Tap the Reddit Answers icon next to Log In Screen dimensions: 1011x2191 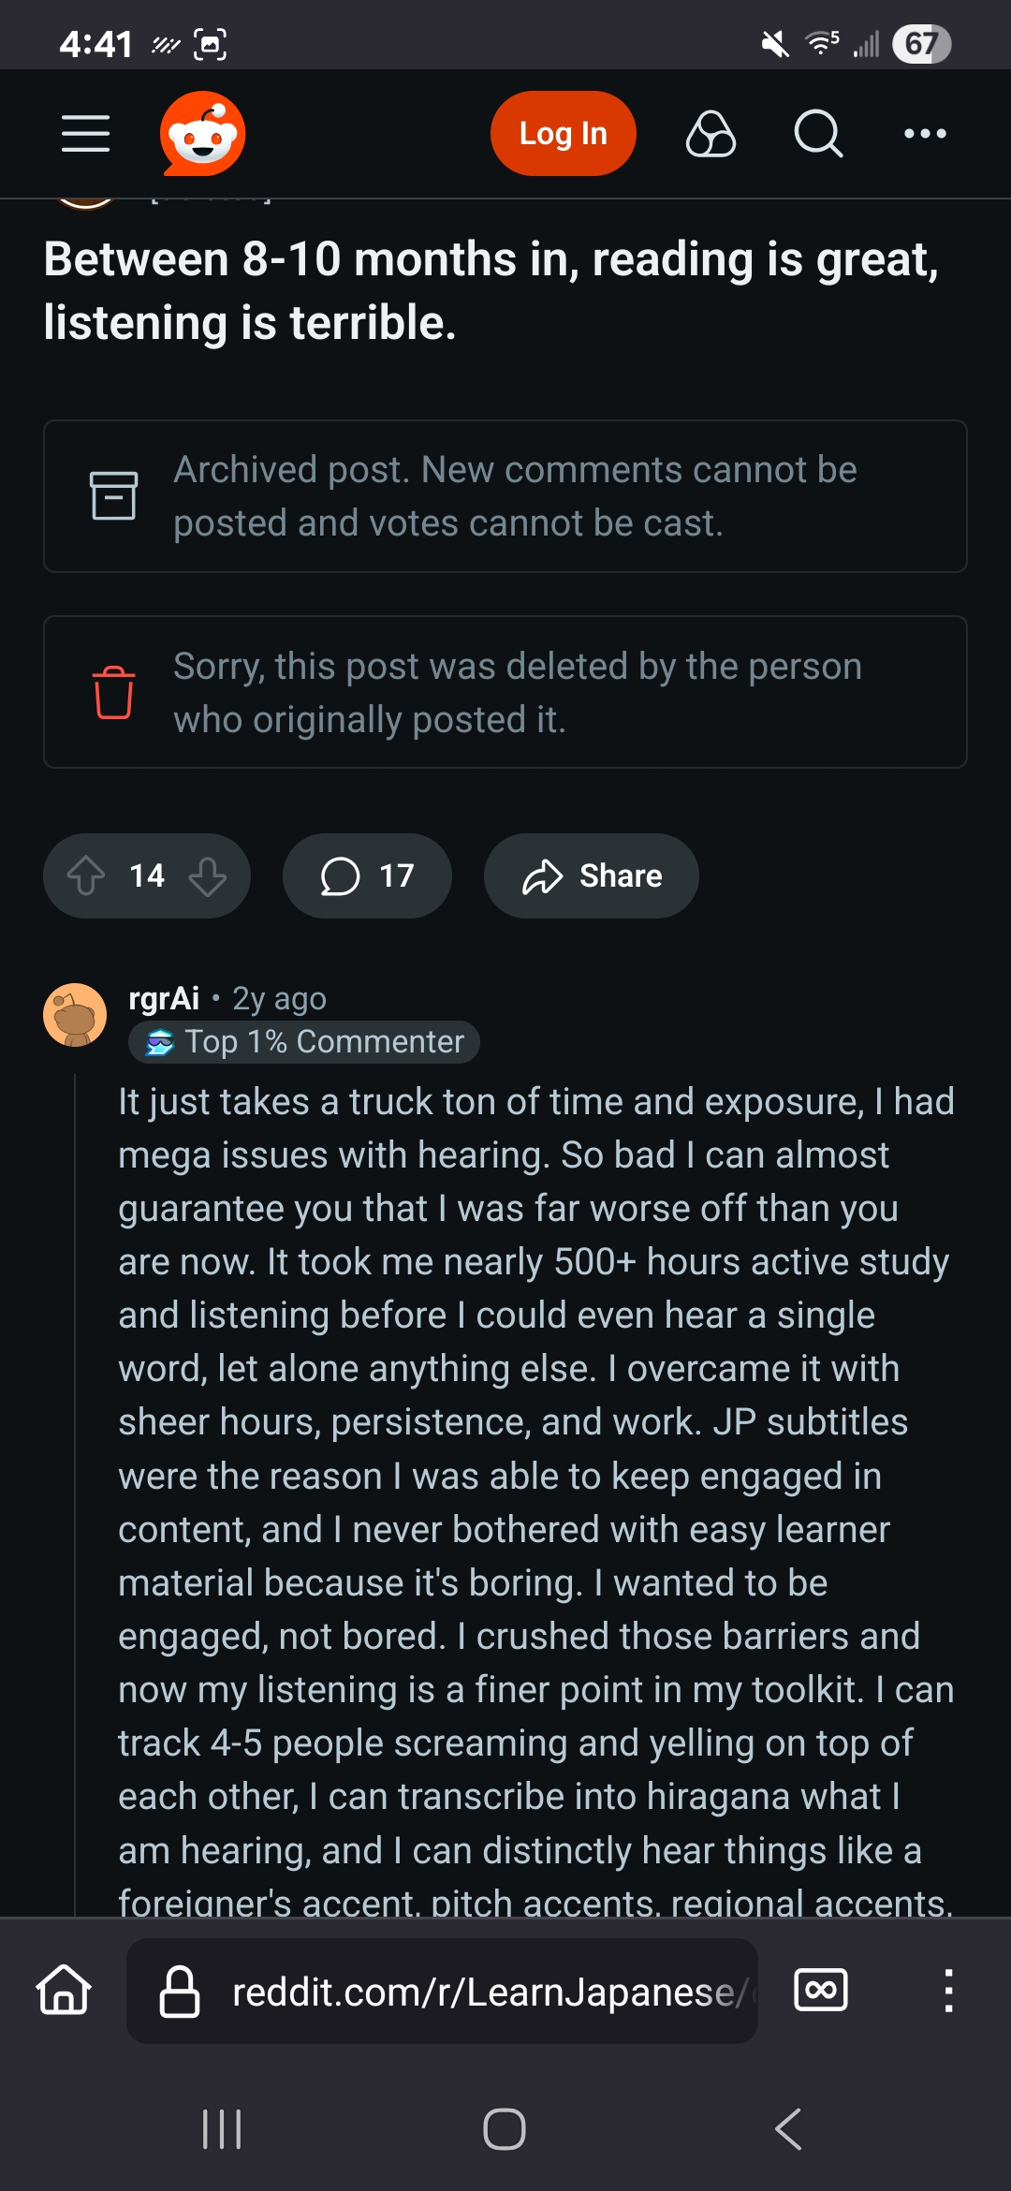(711, 134)
